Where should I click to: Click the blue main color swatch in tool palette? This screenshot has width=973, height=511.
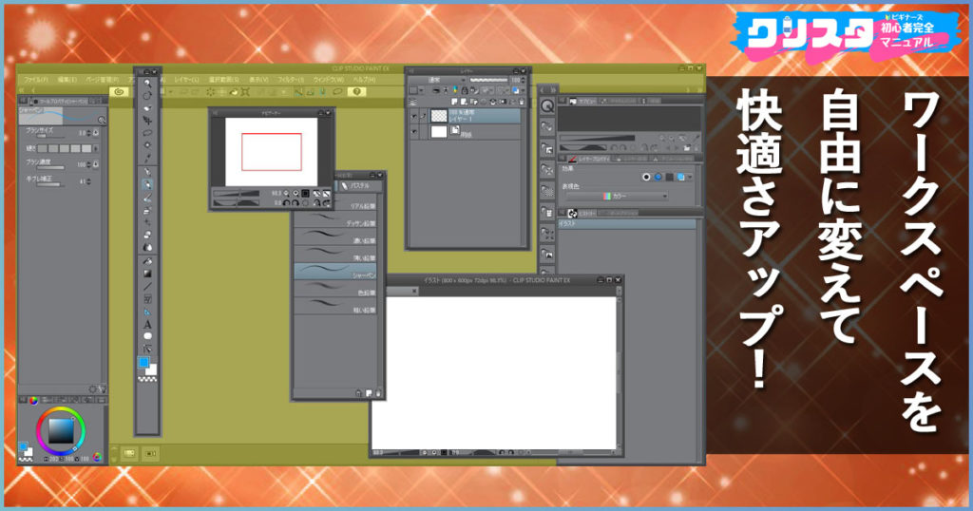coord(143,362)
